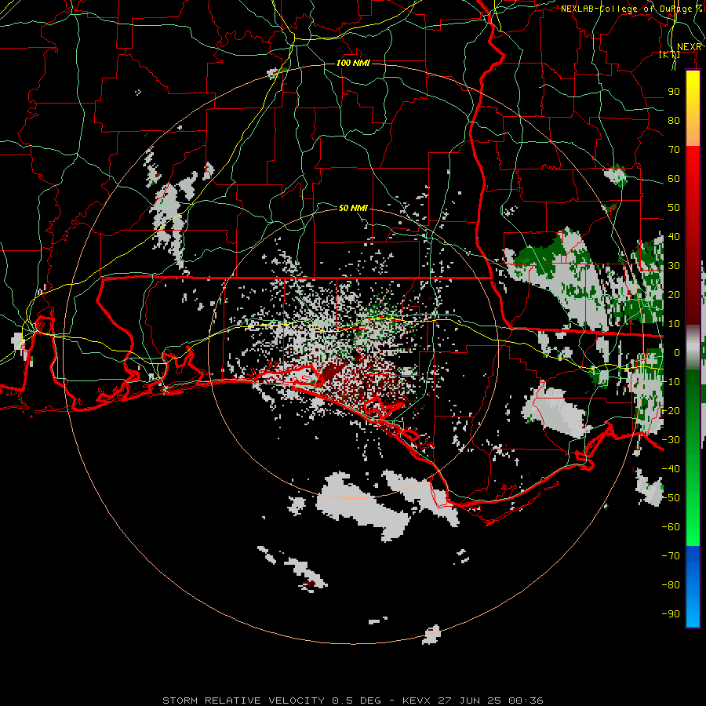The image size is (706, 706).
Task: Select the -80 value on velocity scale
Action: [671, 585]
